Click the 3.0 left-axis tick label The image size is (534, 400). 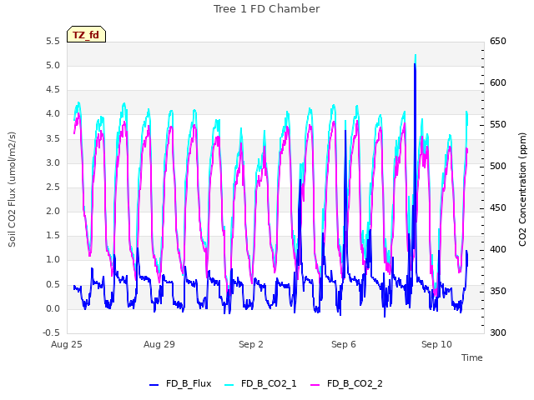(53, 163)
